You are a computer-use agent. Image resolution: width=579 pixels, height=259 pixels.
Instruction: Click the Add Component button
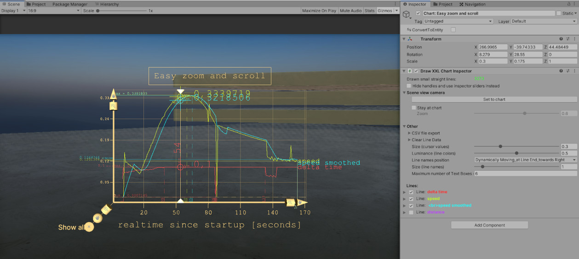tap(489, 225)
